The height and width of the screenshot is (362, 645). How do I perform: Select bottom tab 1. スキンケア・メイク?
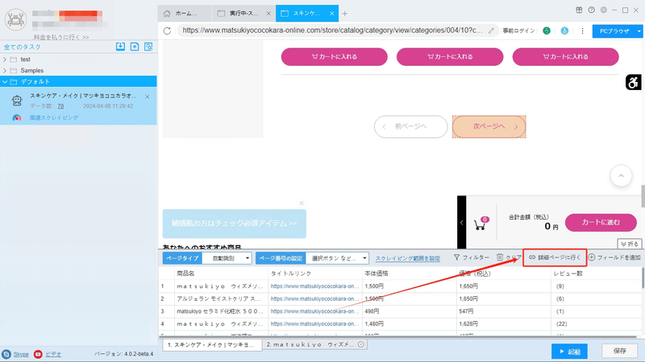tap(211, 345)
